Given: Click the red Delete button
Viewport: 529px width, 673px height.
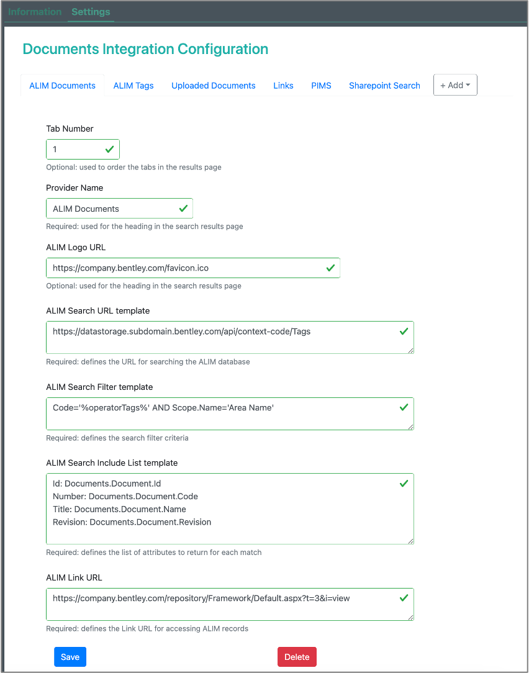Looking at the screenshot, I should click(x=297, y=657).
